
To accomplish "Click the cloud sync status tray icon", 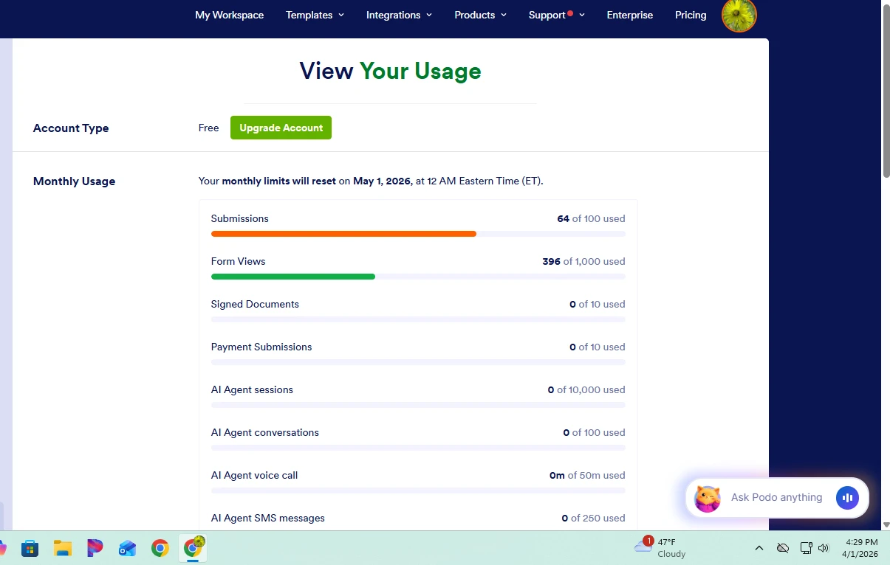I will pos(783,548).
